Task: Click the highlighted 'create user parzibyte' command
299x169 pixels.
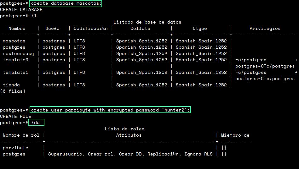Action: pos(111,110)
